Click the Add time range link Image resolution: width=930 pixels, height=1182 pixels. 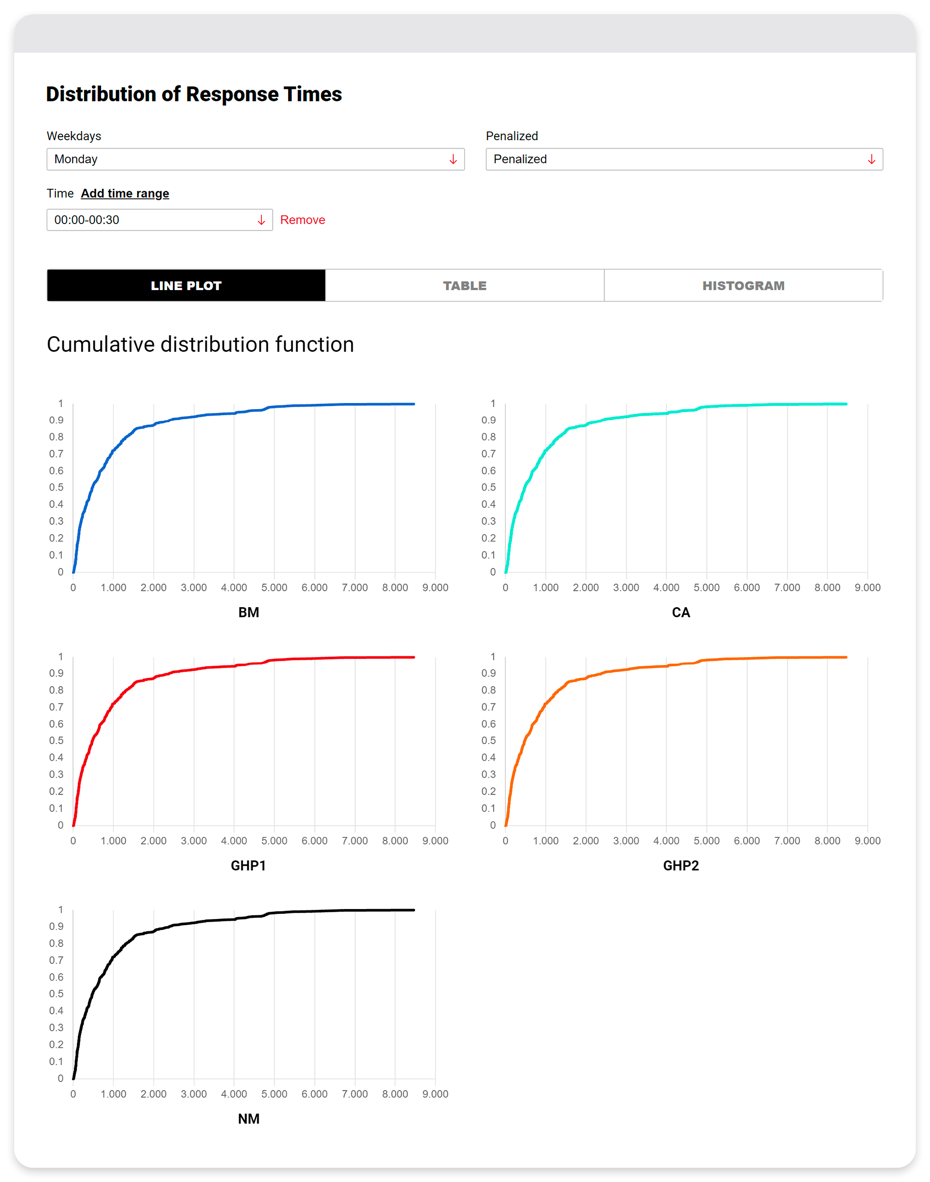coord(125,193)
